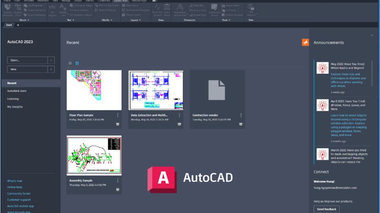Open the Community forum link

(x=19, y=194)
